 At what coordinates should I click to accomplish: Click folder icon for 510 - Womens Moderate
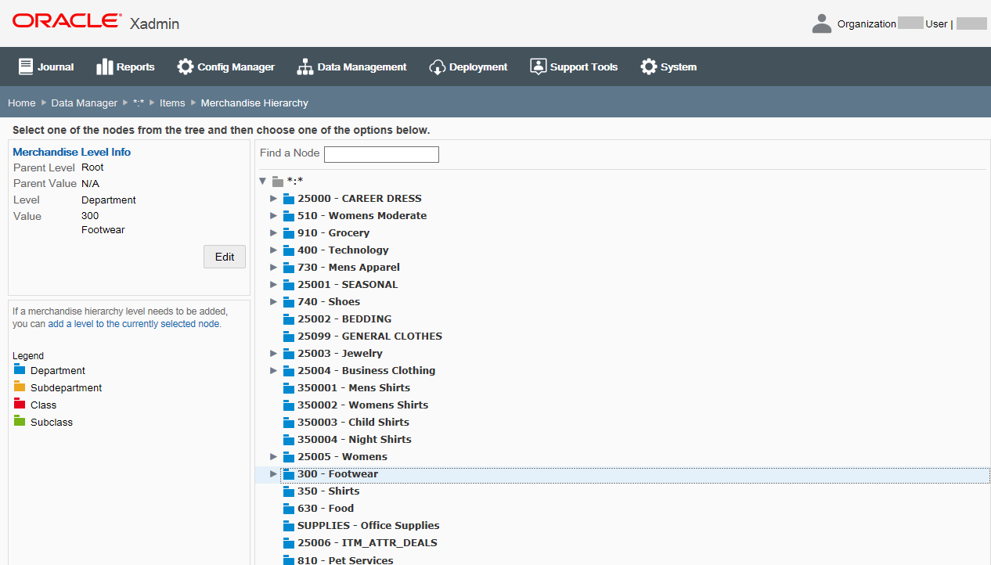[x=288, y=216]
